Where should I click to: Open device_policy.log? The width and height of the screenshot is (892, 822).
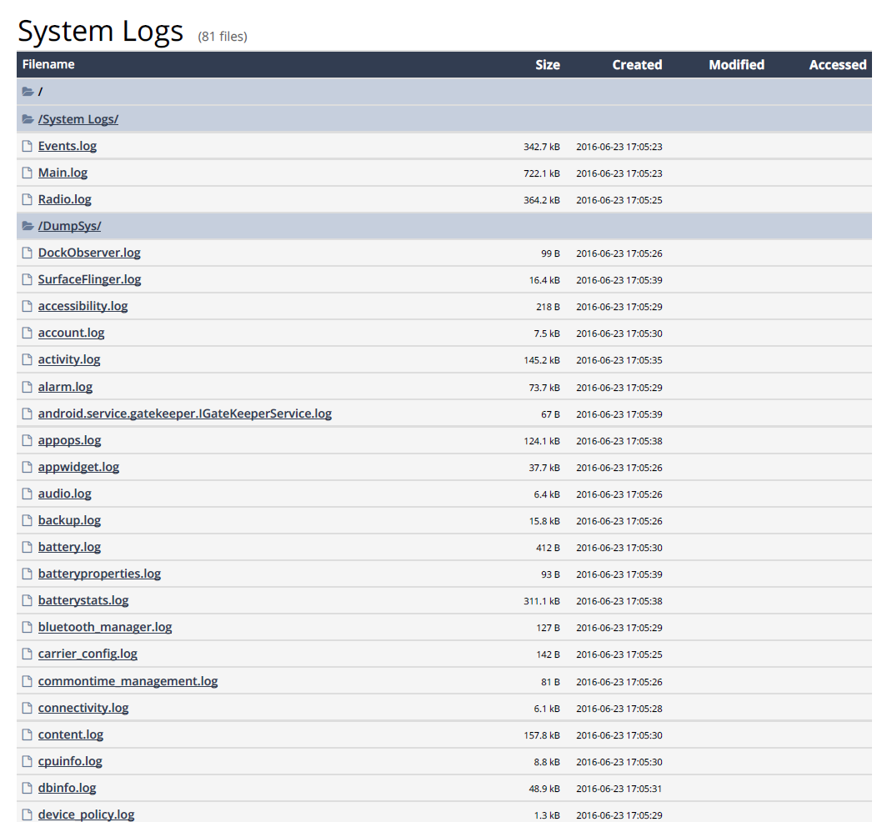[86, 814]
